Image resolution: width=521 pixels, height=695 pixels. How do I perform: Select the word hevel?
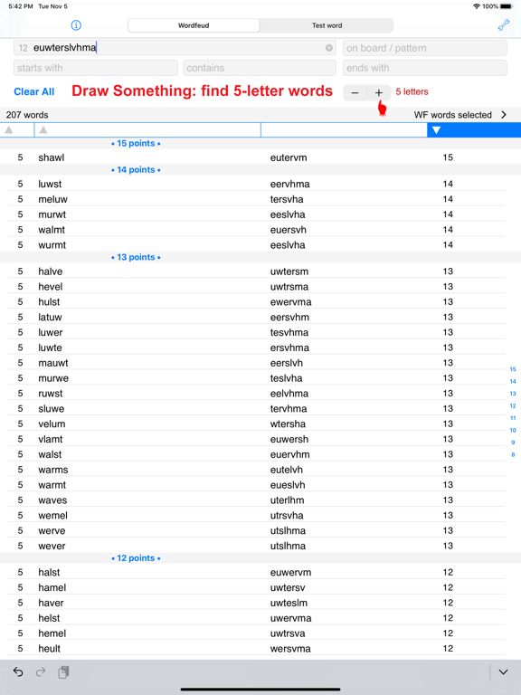[x=50, y=286]
